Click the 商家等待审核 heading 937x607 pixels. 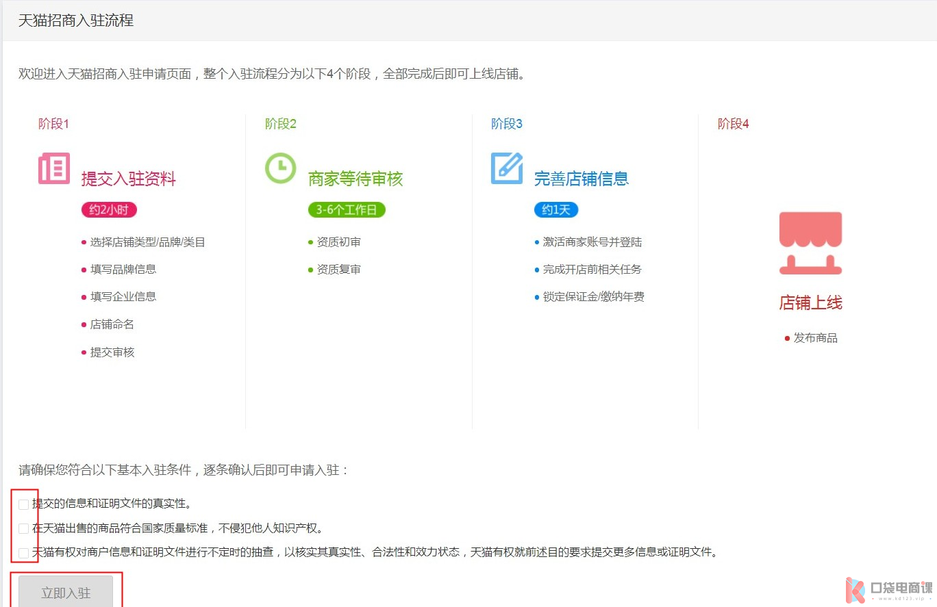pos(355,179)
